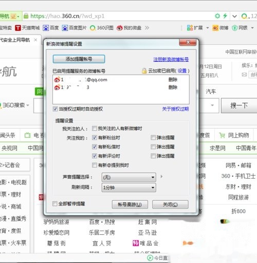
Task: Open the 求是网 link
Action: pyautogui.click(x=217, y=148)
